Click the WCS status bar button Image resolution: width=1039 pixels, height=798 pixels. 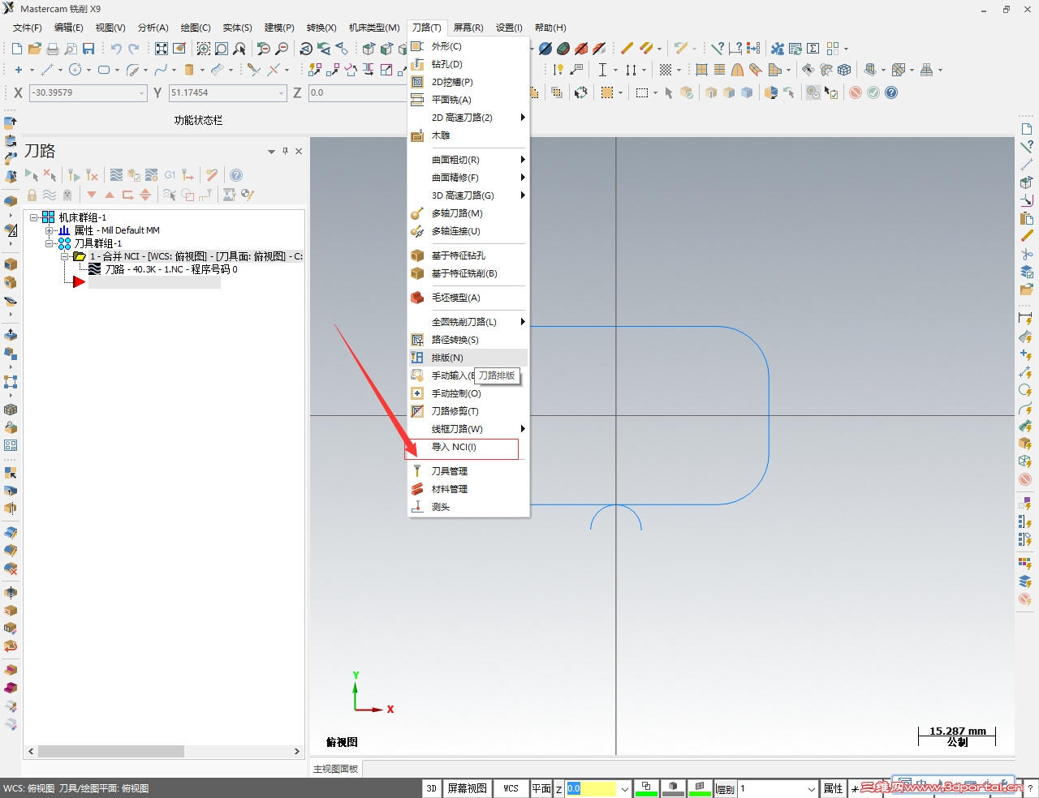click(x=511, y=788)
